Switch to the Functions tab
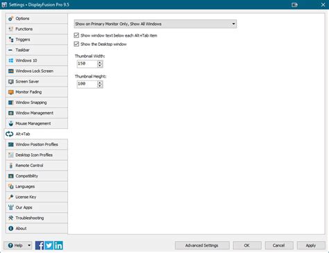 click(37, 29)
